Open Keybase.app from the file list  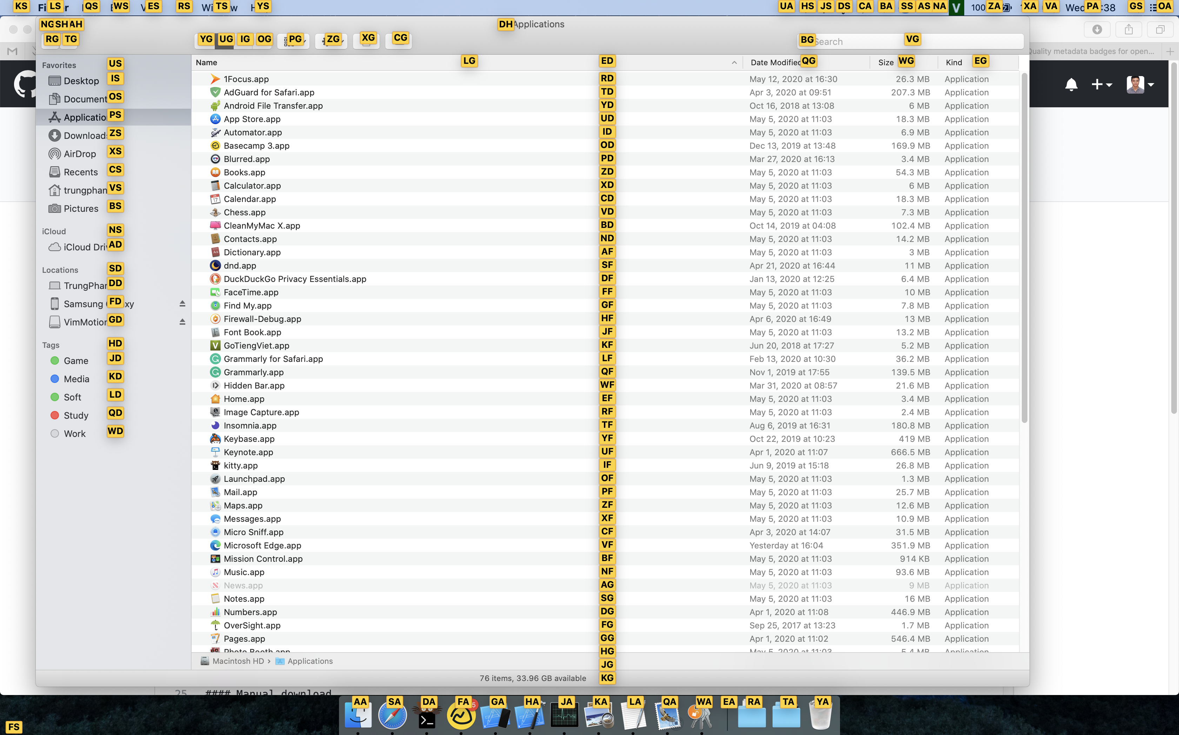[248, 438]
